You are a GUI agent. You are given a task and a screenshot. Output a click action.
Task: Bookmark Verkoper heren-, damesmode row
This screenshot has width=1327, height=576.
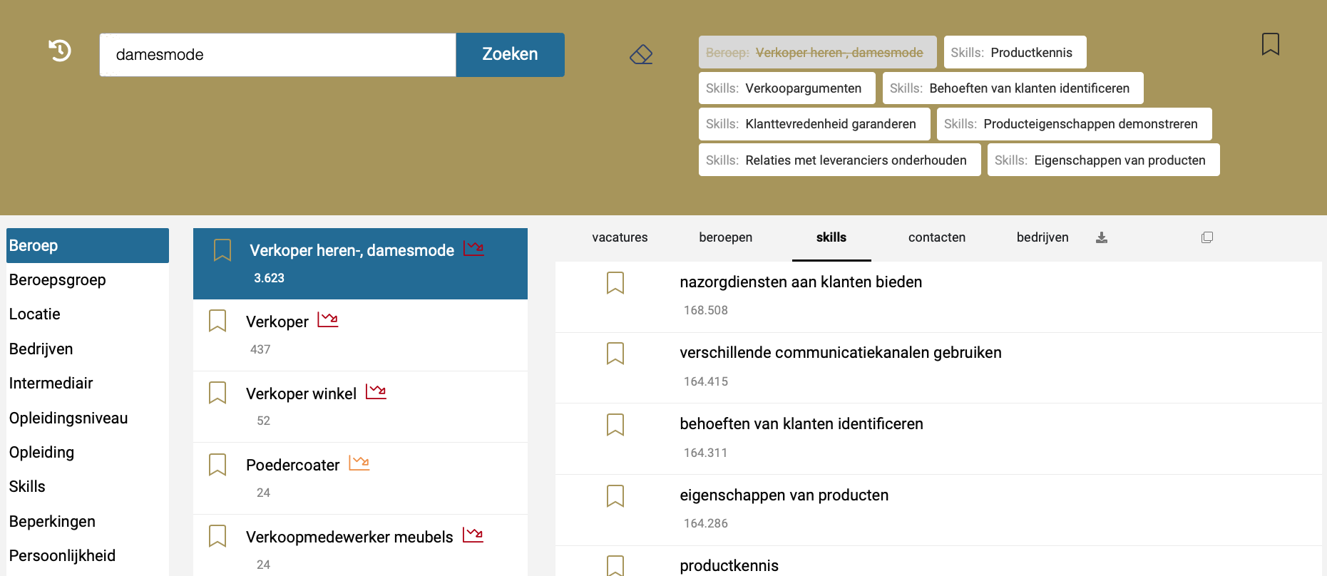click(222, 250)
